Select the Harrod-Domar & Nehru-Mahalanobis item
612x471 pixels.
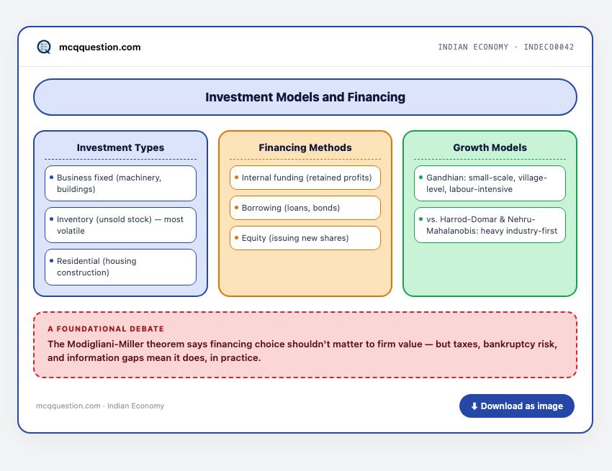pyautogui.click(x=490, y=225)
